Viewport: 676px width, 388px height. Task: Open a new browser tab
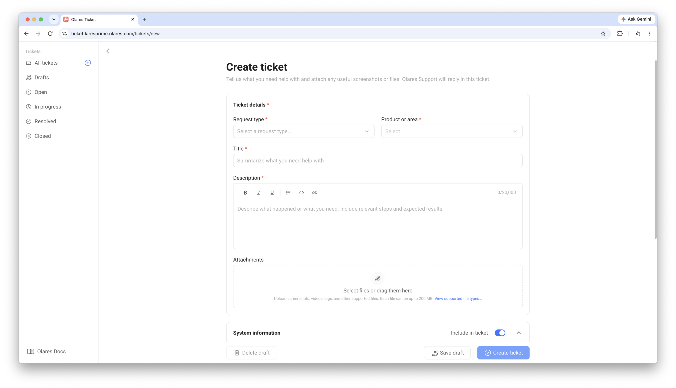pos(144,19)
